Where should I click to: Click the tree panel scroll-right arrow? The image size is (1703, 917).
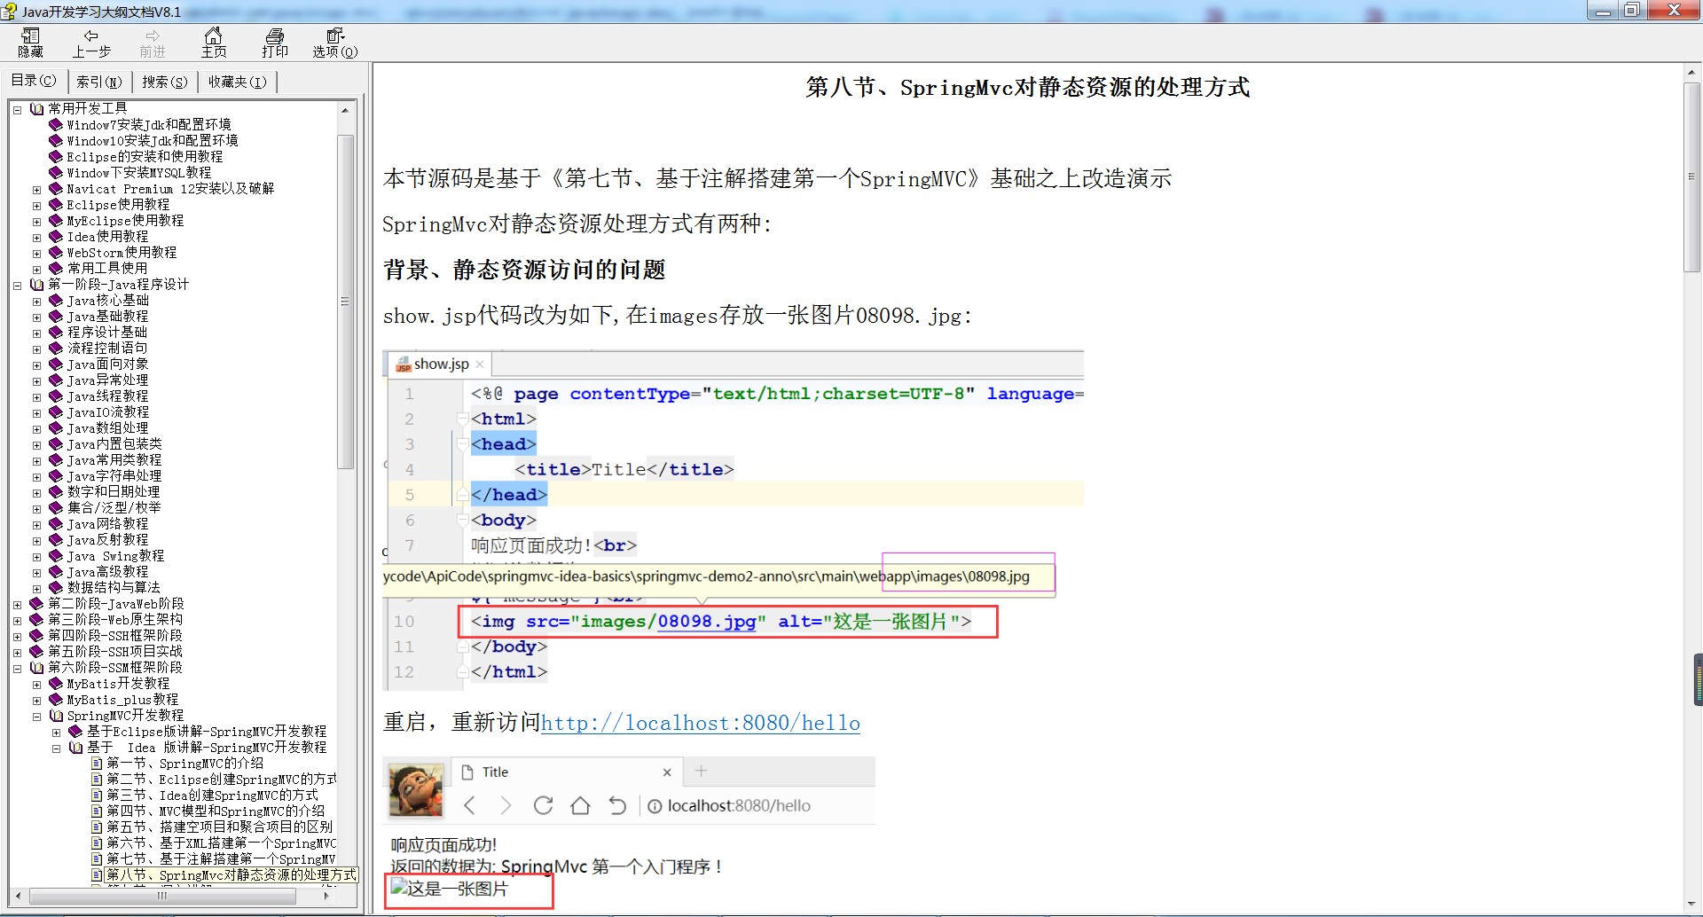pos(327,896)
